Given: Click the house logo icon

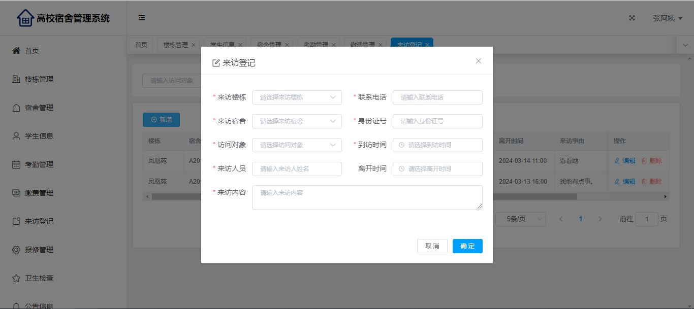Looking at the screenshot, I should (25, 18).
